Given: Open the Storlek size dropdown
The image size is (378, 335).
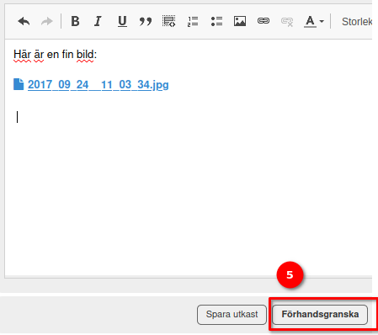Looking at the screenshot, I should (357, 22).
